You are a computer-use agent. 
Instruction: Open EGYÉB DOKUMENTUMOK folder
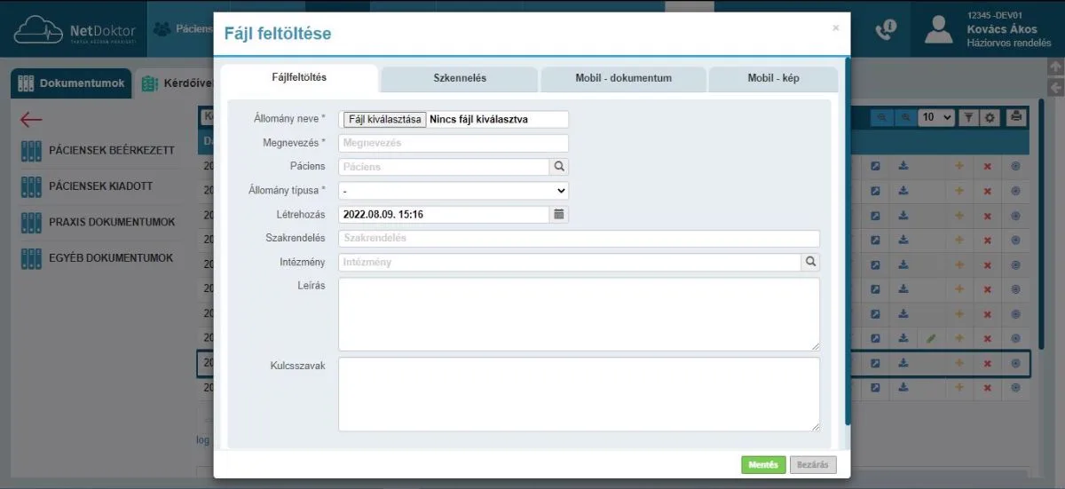point(97,258)
